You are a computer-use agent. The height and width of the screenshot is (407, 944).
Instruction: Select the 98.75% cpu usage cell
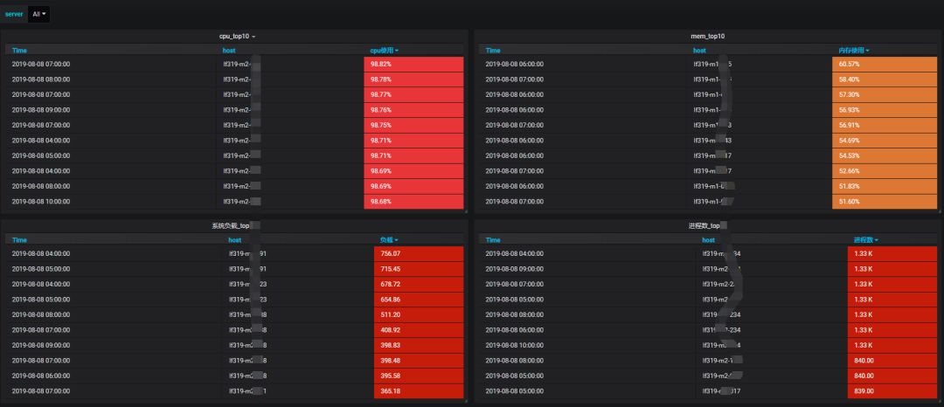click(413, 125)
